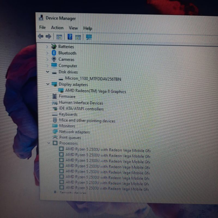Open the Help menu
Screen dimensions: 218x218
[87, 28]
